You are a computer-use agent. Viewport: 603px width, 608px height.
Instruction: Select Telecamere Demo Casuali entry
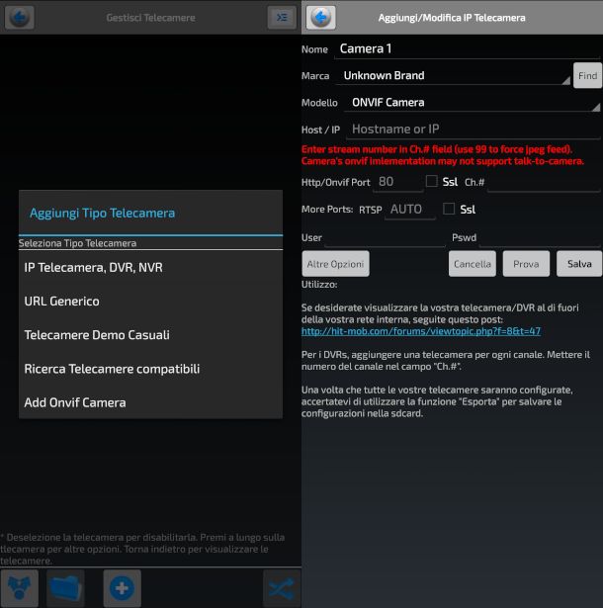point(150,334)
